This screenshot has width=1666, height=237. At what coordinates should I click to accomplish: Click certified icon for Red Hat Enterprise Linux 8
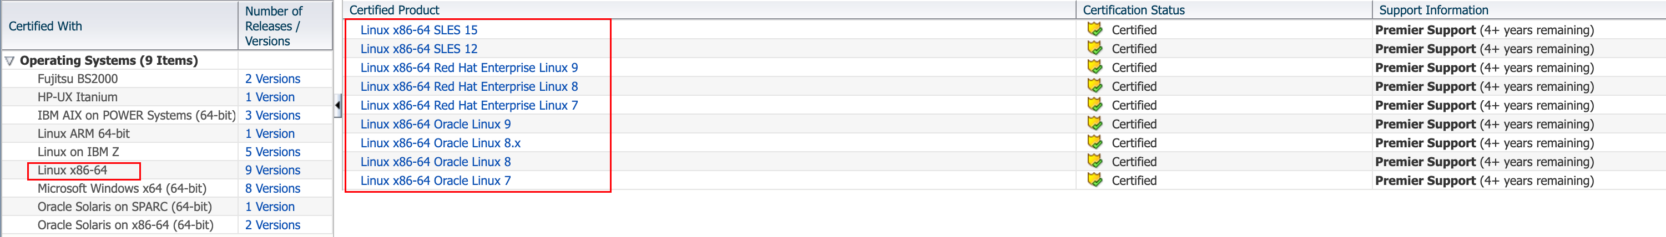point(1094,86)
